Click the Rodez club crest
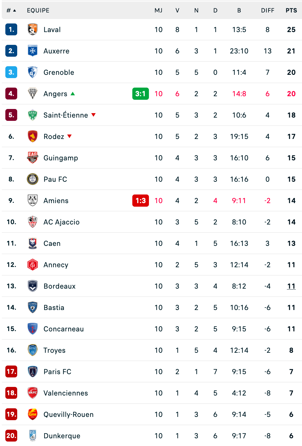The width and height of the screenshot is (302, 446). [32, 136]
